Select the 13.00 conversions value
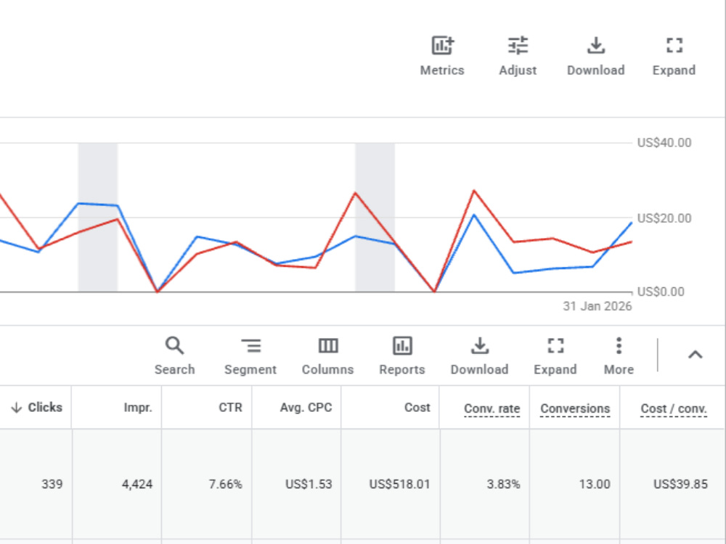 tap(595, 485)
